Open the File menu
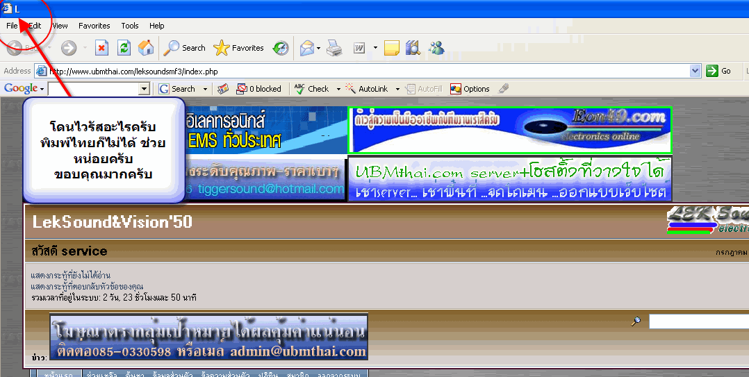Viewport: 749px width, 377px height. coord(12,26)
